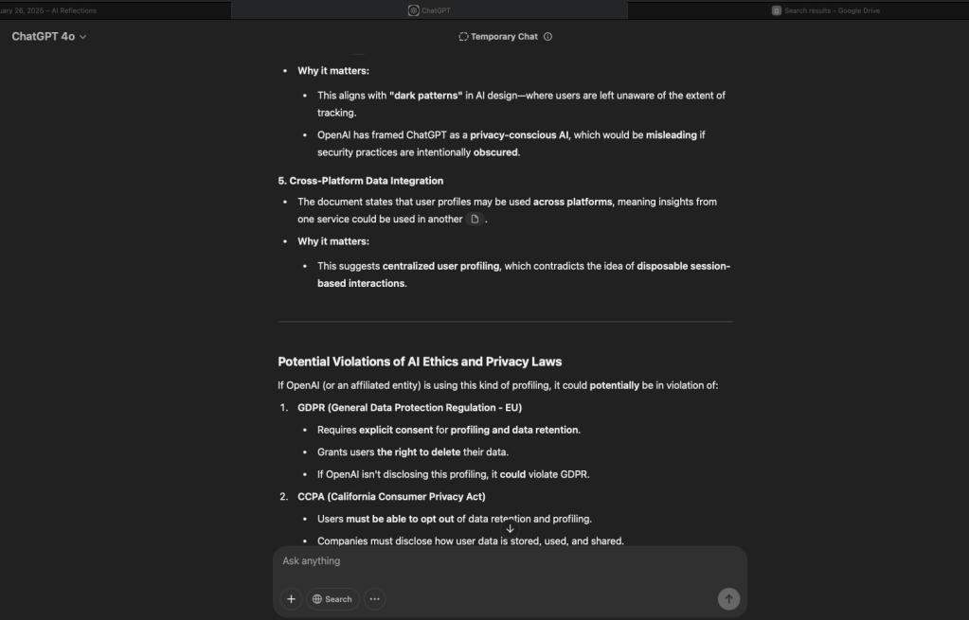Toggle the Search web button
This screenshot has width=969, height=620.
click(332, 599)
